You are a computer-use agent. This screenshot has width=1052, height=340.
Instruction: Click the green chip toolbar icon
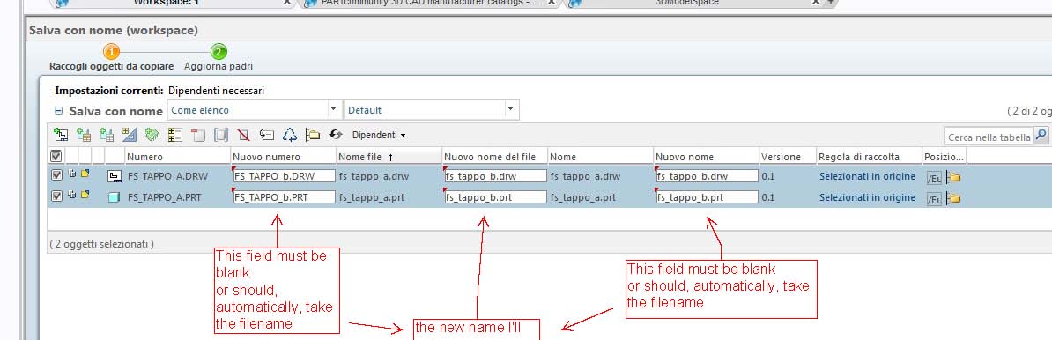point(152,135)
